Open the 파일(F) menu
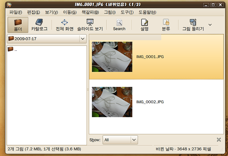 (x=16, y=12)
